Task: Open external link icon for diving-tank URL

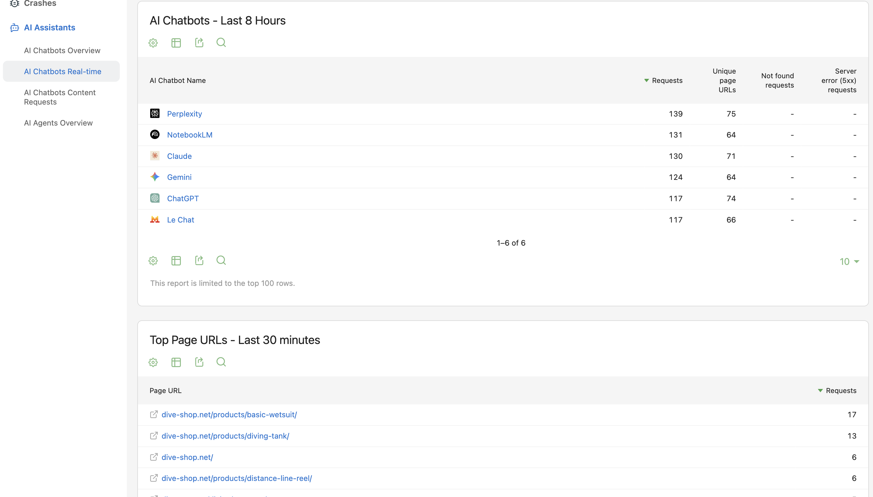Action: (154, 436)
